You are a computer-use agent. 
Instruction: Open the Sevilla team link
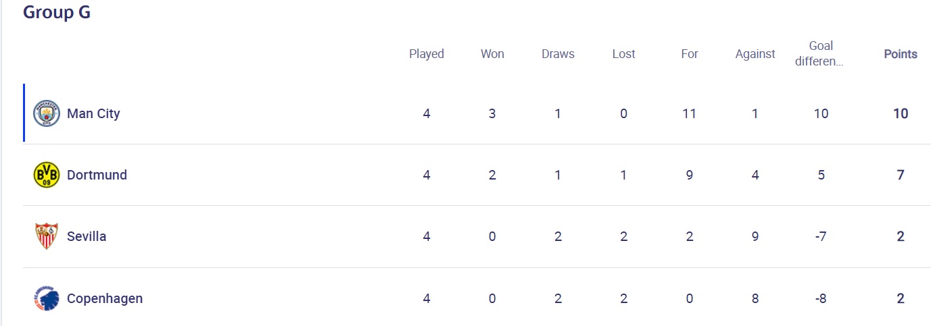[87, 236]
